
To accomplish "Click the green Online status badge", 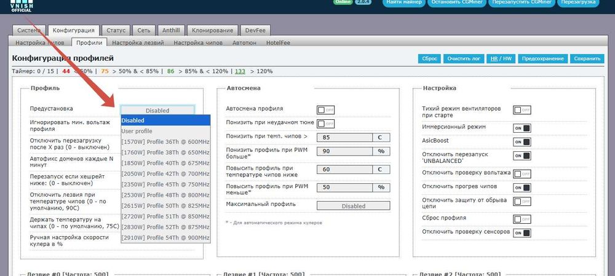I will click(x=343, y=2).
